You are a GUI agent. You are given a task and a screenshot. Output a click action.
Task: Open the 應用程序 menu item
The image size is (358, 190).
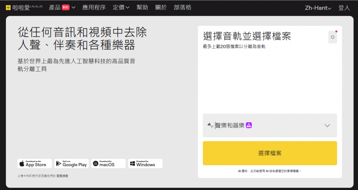(94, 8)
